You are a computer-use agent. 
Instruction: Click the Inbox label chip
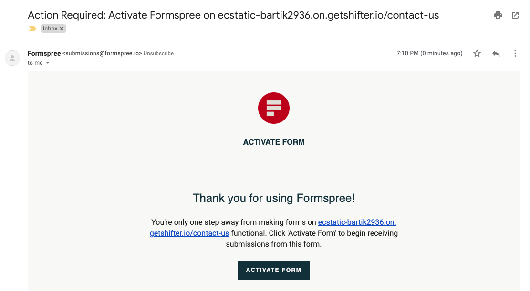click(x=50, y=29)
